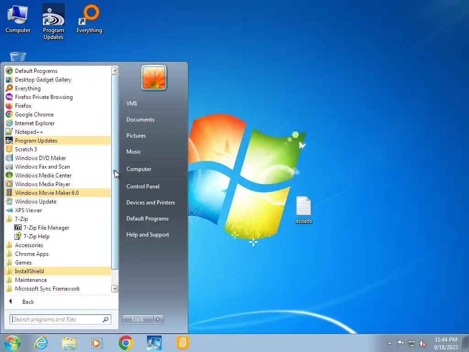Click the network tray icon
Viewport: 469px width, 352px height.
click(x=412, y=344)
